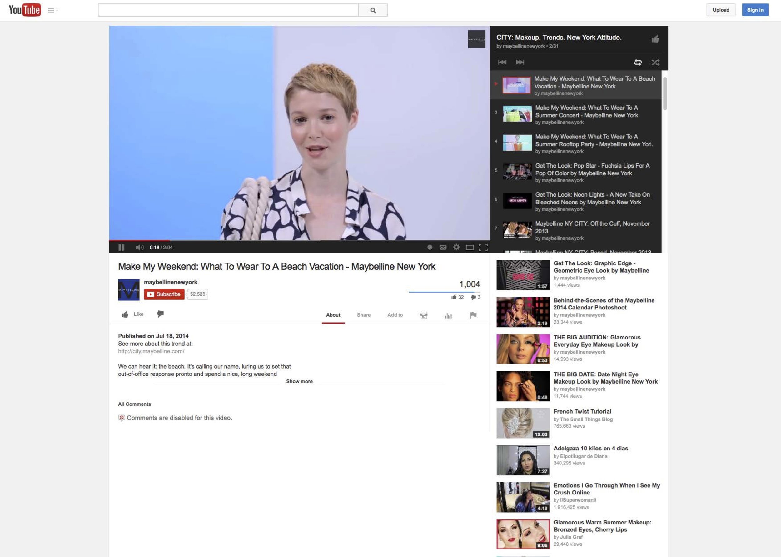Click the playlist author maybellinenewyork 2/31 text

click(x=527, y=46)
